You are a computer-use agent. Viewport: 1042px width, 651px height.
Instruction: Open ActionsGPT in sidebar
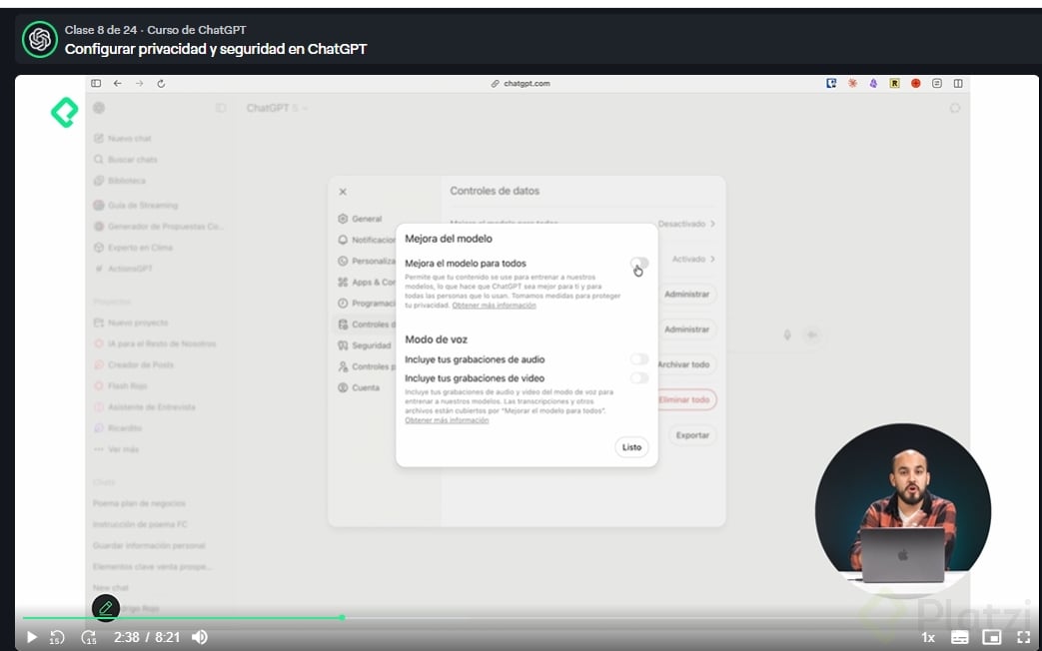(124, 269)
